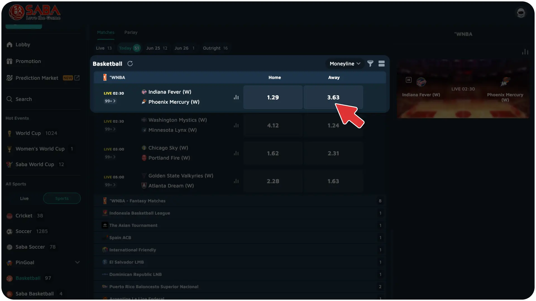Open stats for Chicago Sky match
536x301 pixels.
click(236, 153)
